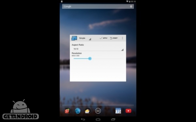This screenshot has height=122, width=196.
Task: Tap the resolution changer app icon
Action: (74, 38)
